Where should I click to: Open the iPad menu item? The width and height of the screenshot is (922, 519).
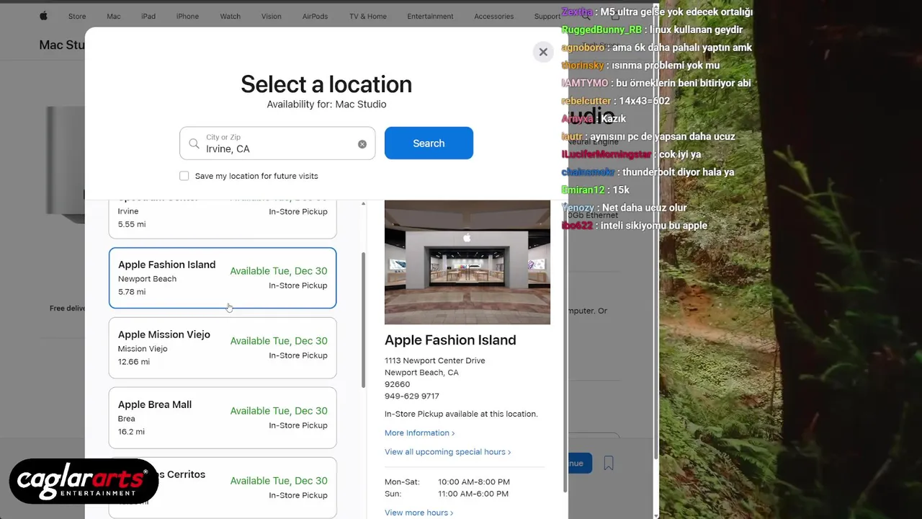pyautogui.click(x=148, y=17)
